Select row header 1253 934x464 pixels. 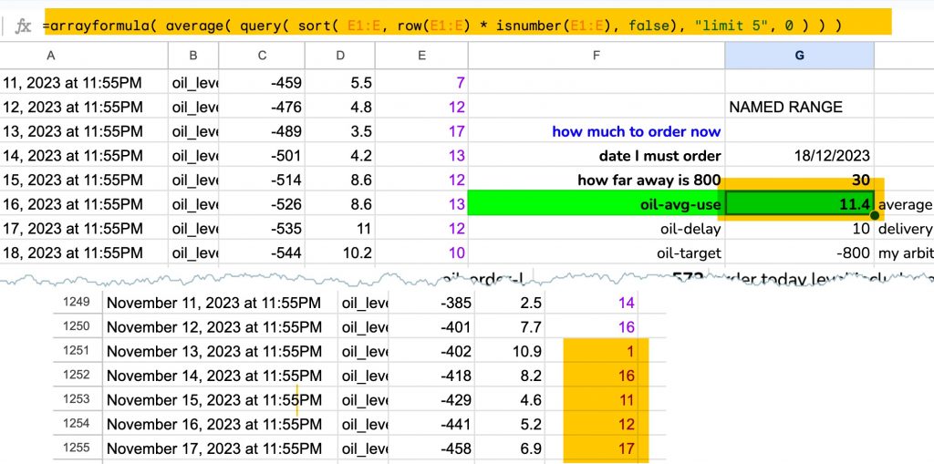(78, 399)
